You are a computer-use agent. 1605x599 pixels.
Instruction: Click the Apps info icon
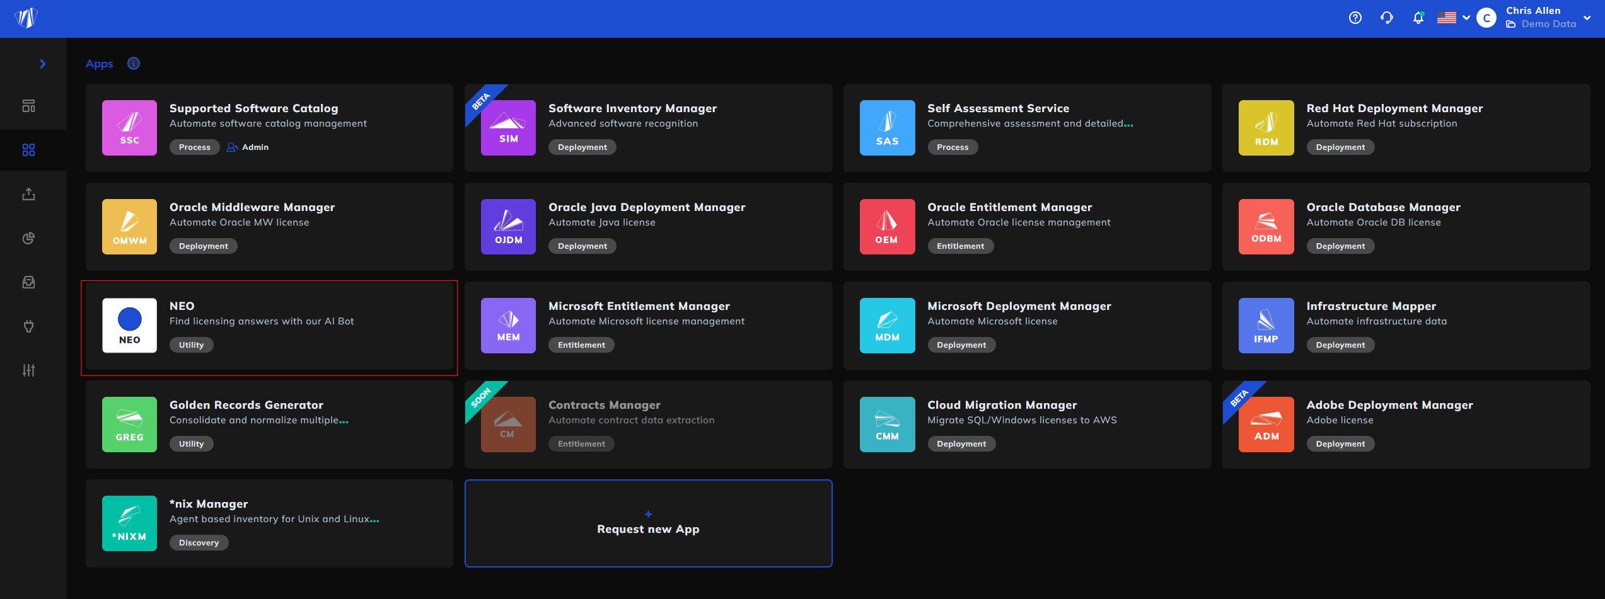coord(134,63)
